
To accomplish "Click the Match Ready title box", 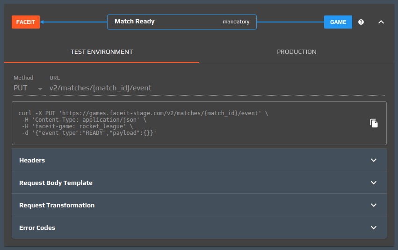I will pyautogui.click(x=181, y=22).
